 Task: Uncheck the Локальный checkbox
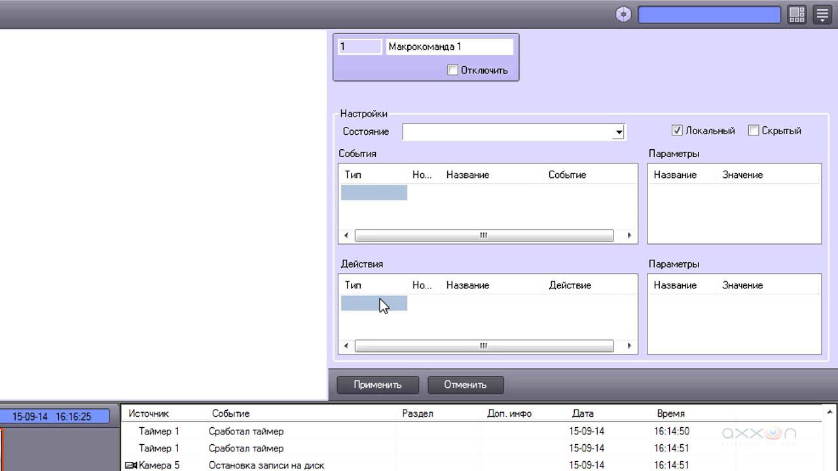click(677, 130)
